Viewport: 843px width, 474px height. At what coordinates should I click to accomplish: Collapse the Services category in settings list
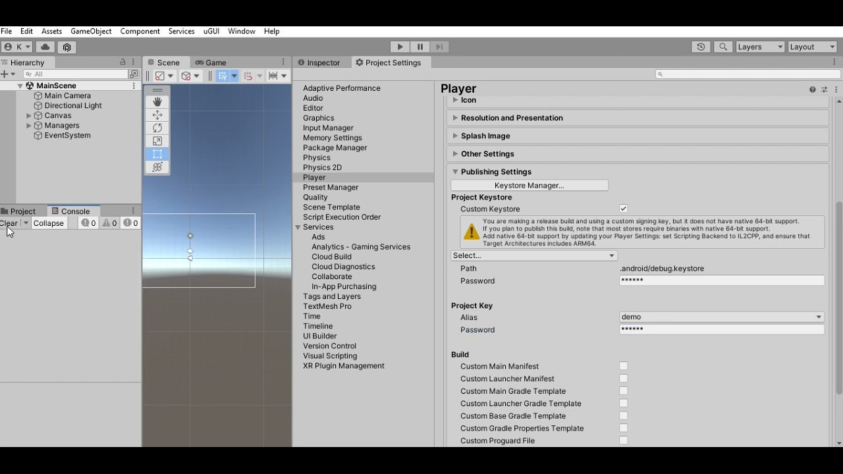(x=298, y=227)
